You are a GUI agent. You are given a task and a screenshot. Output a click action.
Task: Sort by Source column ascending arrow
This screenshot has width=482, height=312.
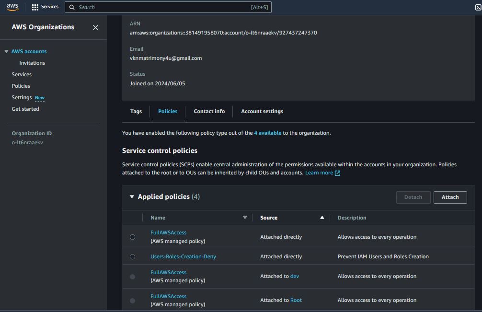coord(322,218)
